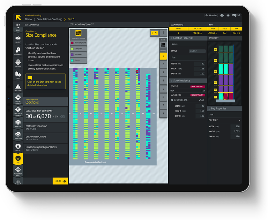Viewport: 268px width, 220px height.
Task: Collapse the Bay Properties section
Action: pos(209,109)
